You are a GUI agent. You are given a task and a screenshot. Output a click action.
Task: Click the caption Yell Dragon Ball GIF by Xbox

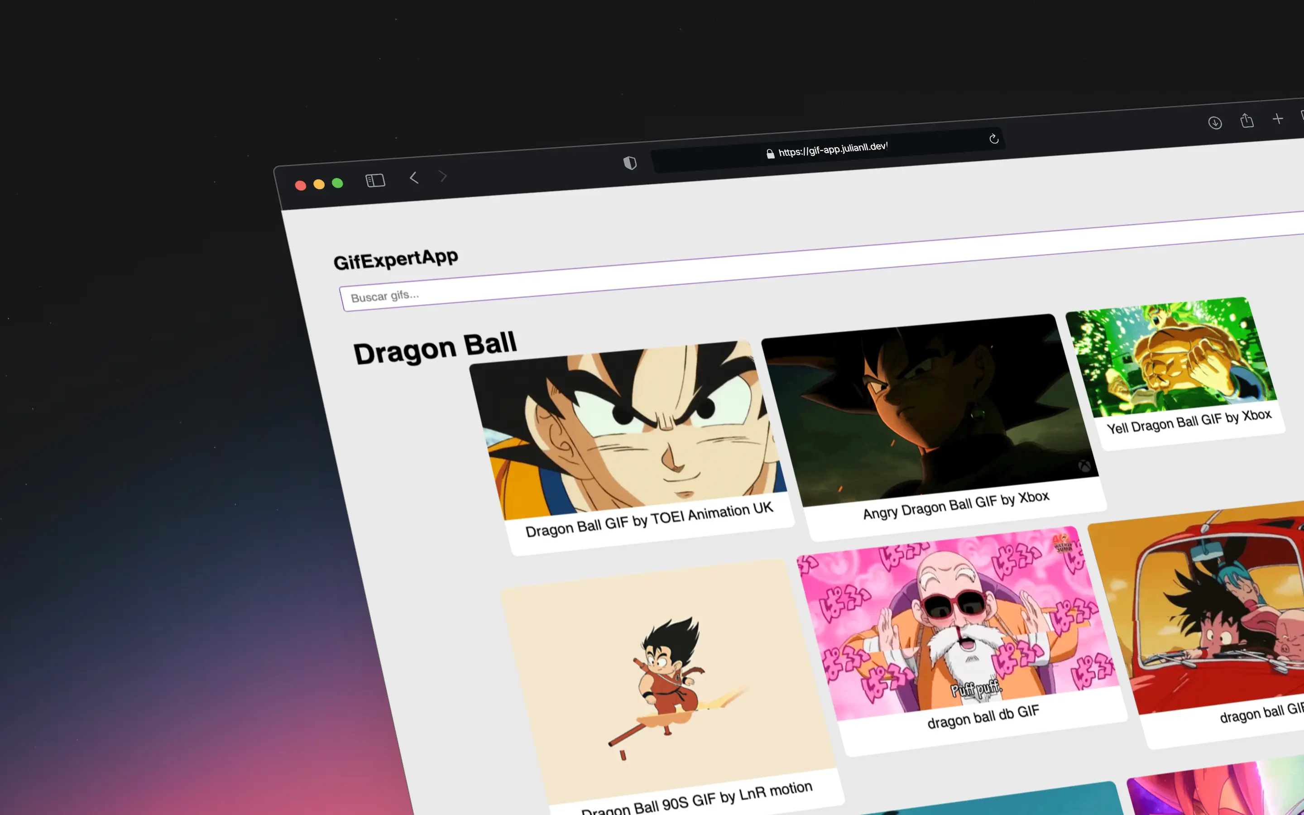pyautogui.click(x=1189, y=422)
